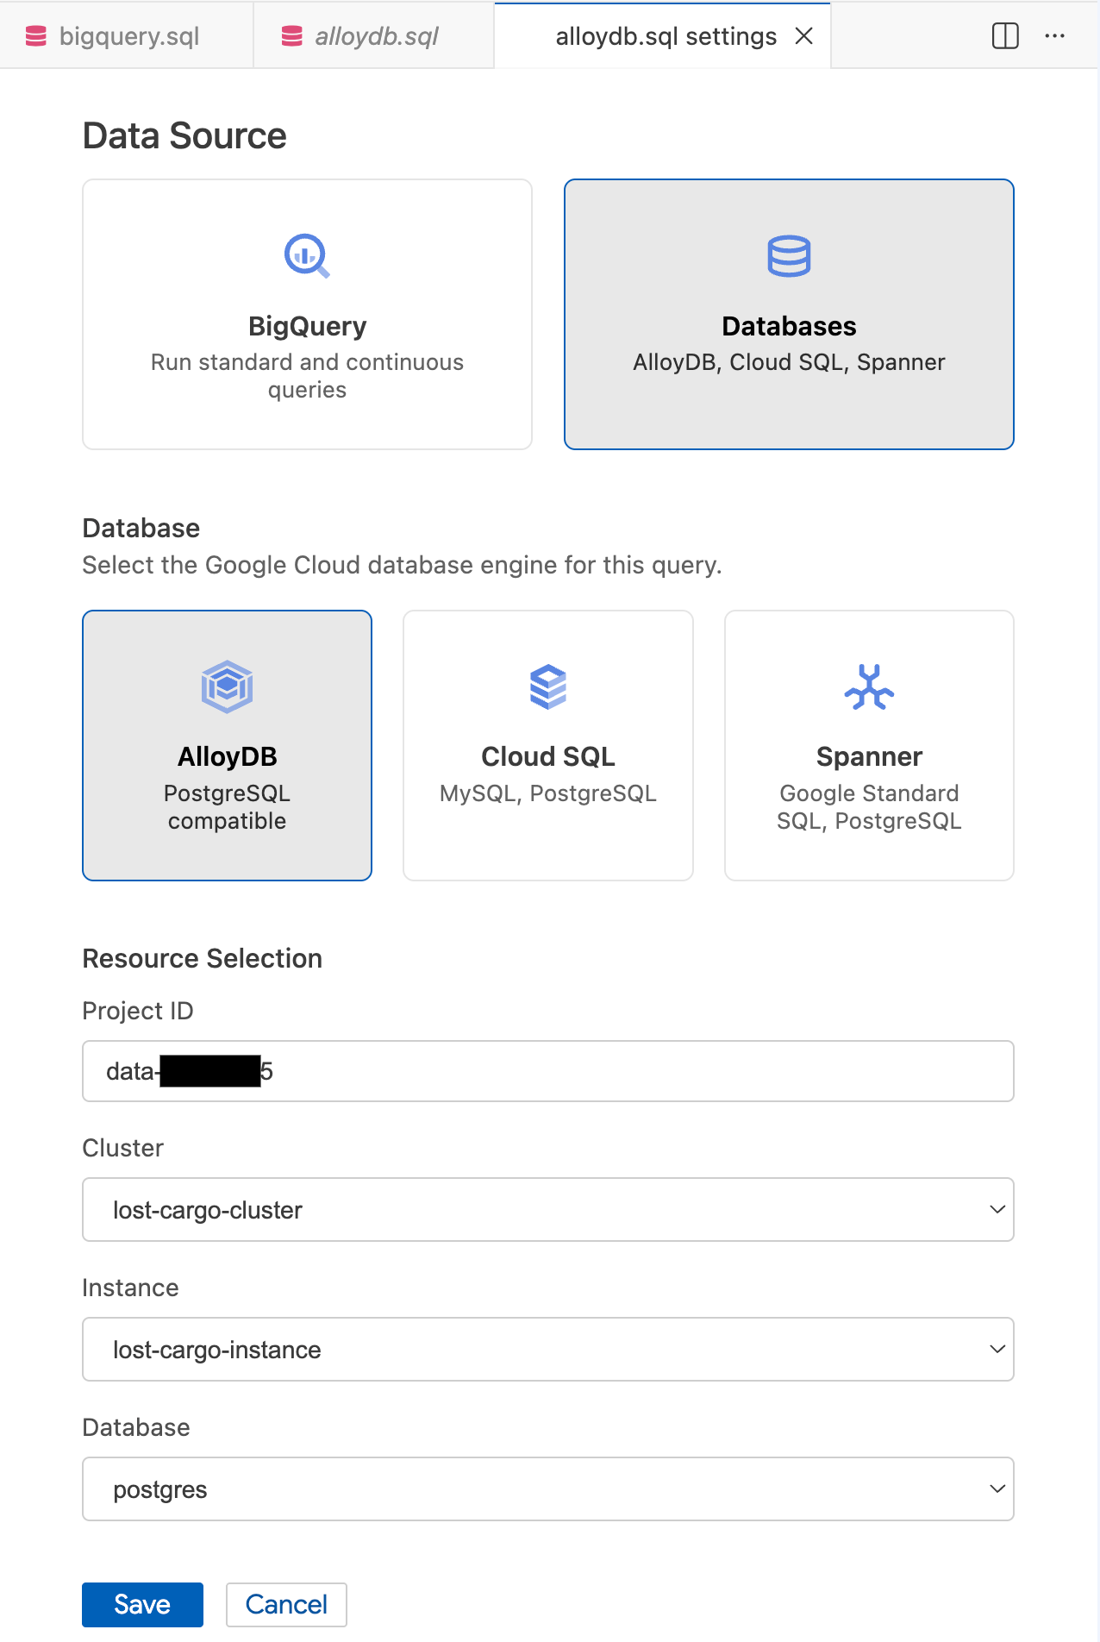Open the Cluster dropdown lost-cargo-cluster

click(548, 1210)
